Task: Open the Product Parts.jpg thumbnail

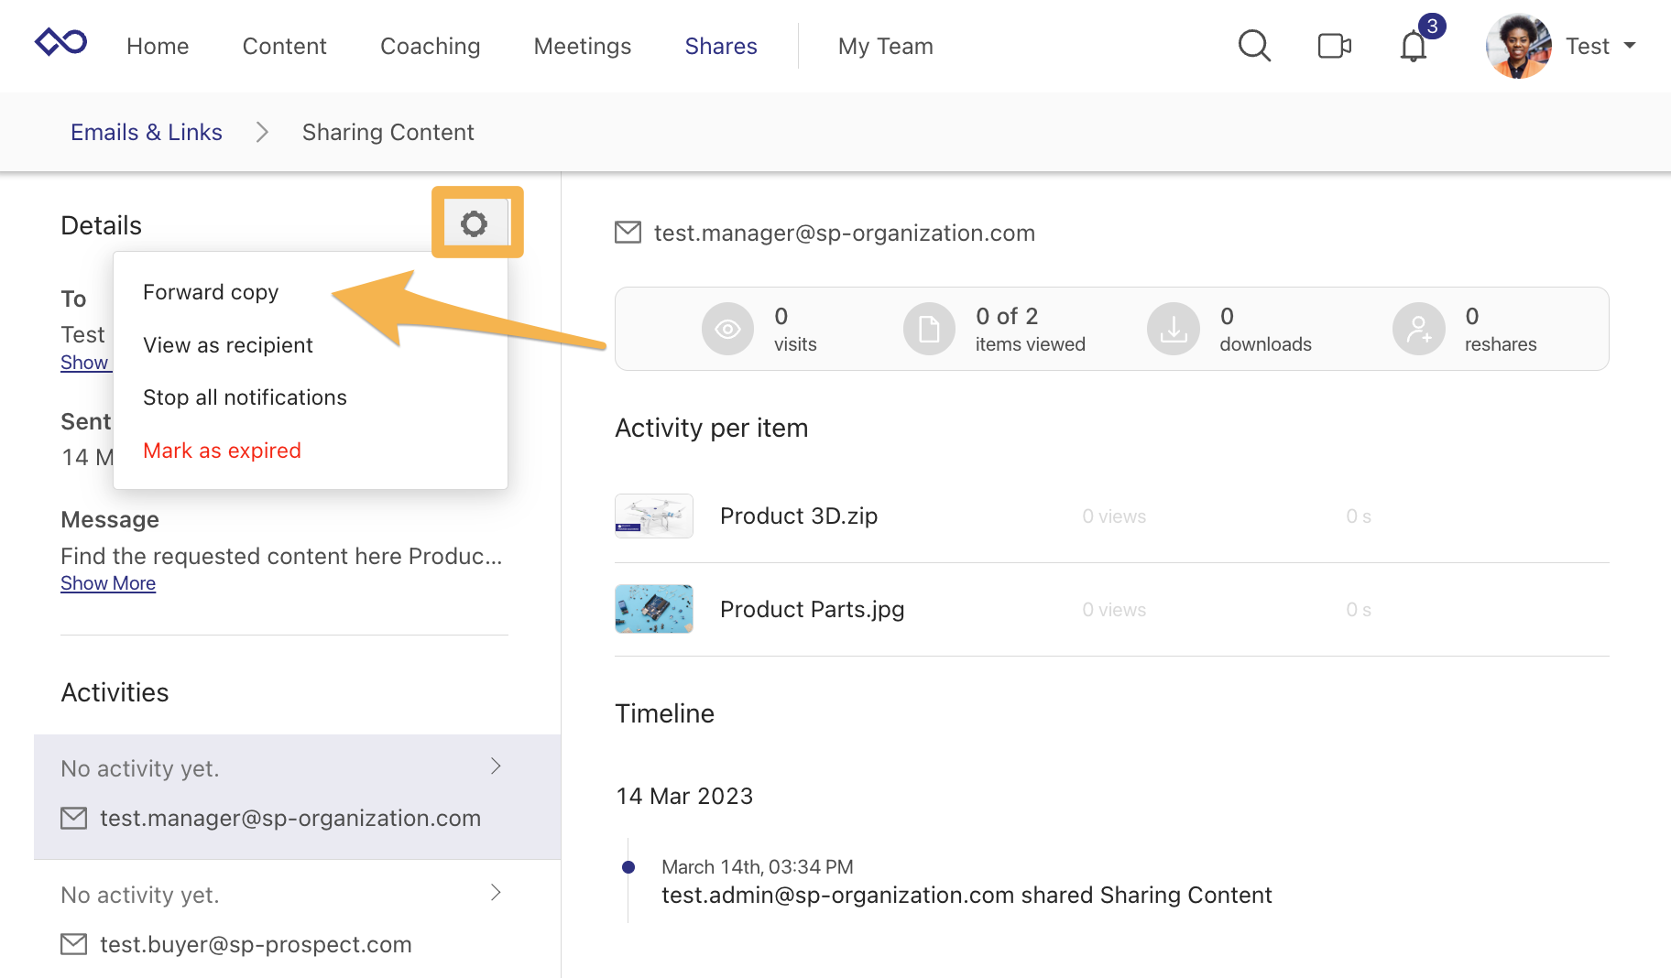Action: tap(653, 608)
